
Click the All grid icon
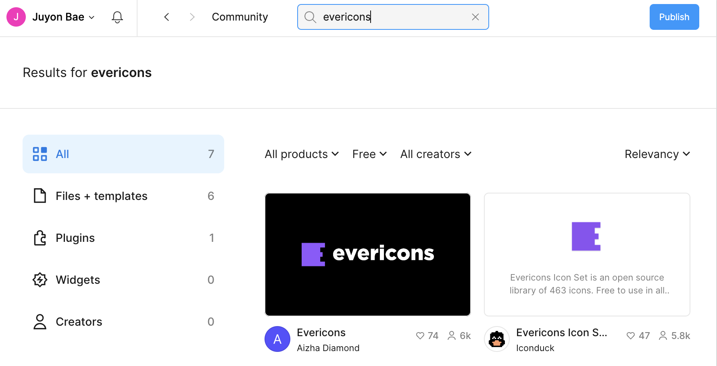(40, 154)
